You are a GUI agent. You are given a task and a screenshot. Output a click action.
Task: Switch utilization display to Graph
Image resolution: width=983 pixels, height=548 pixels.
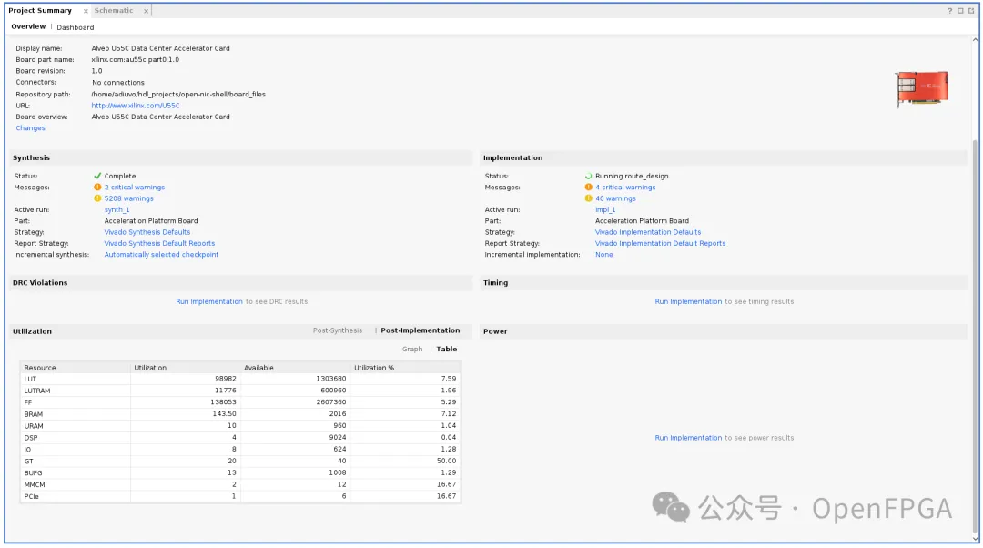412,350
